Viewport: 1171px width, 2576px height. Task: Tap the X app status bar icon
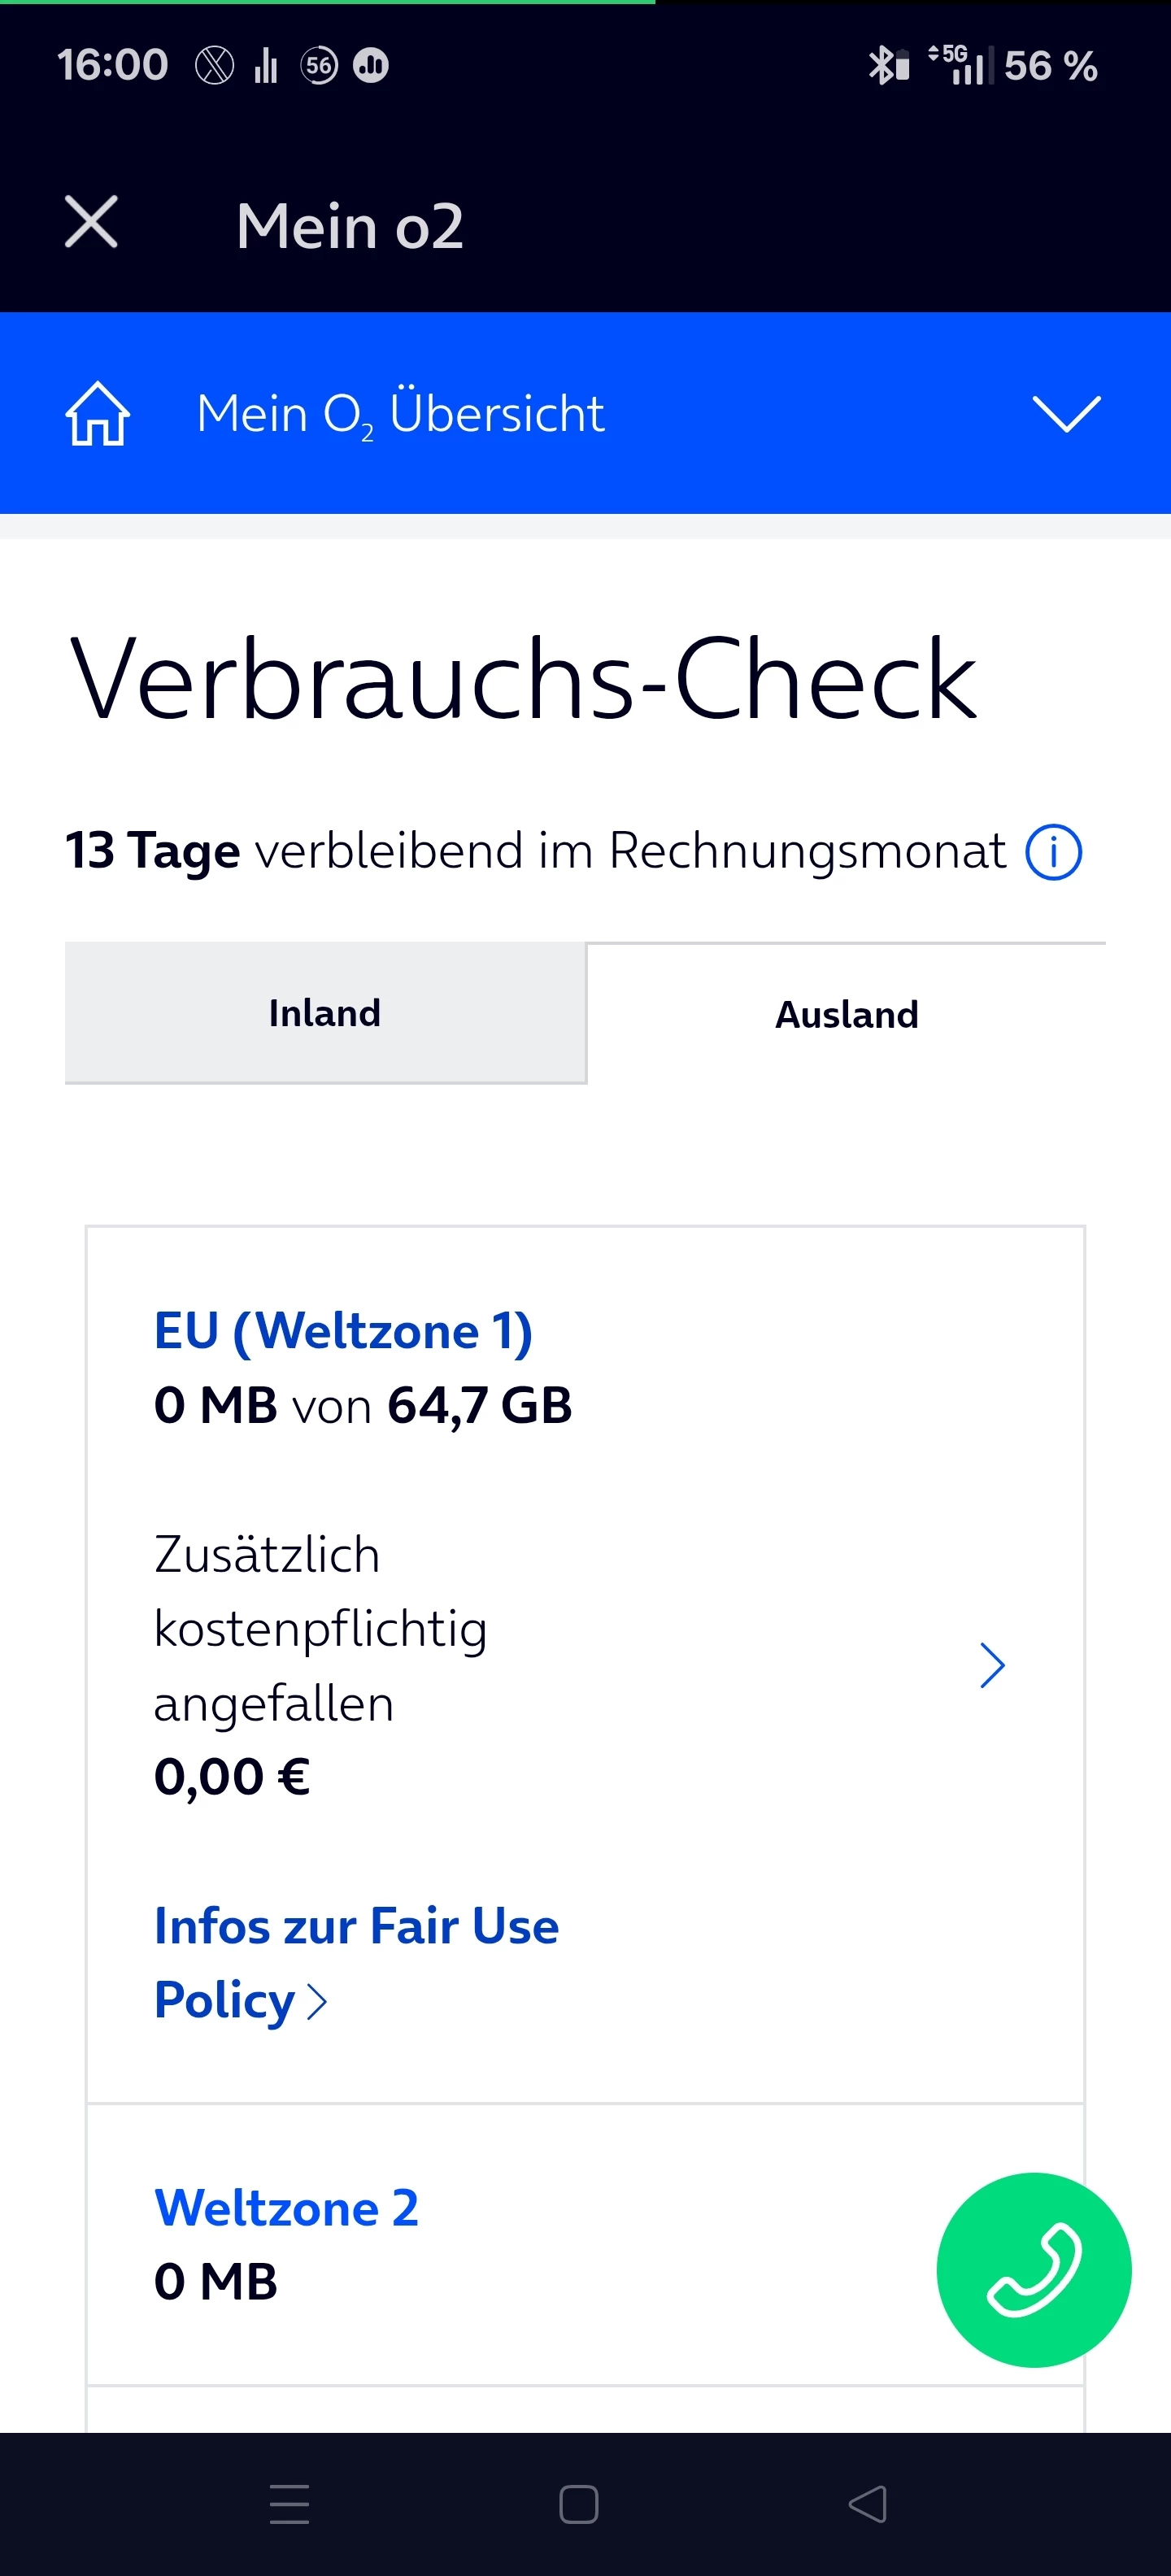[214, 66]
